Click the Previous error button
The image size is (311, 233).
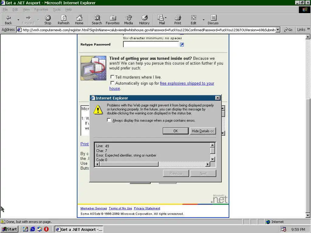[176, 174]
